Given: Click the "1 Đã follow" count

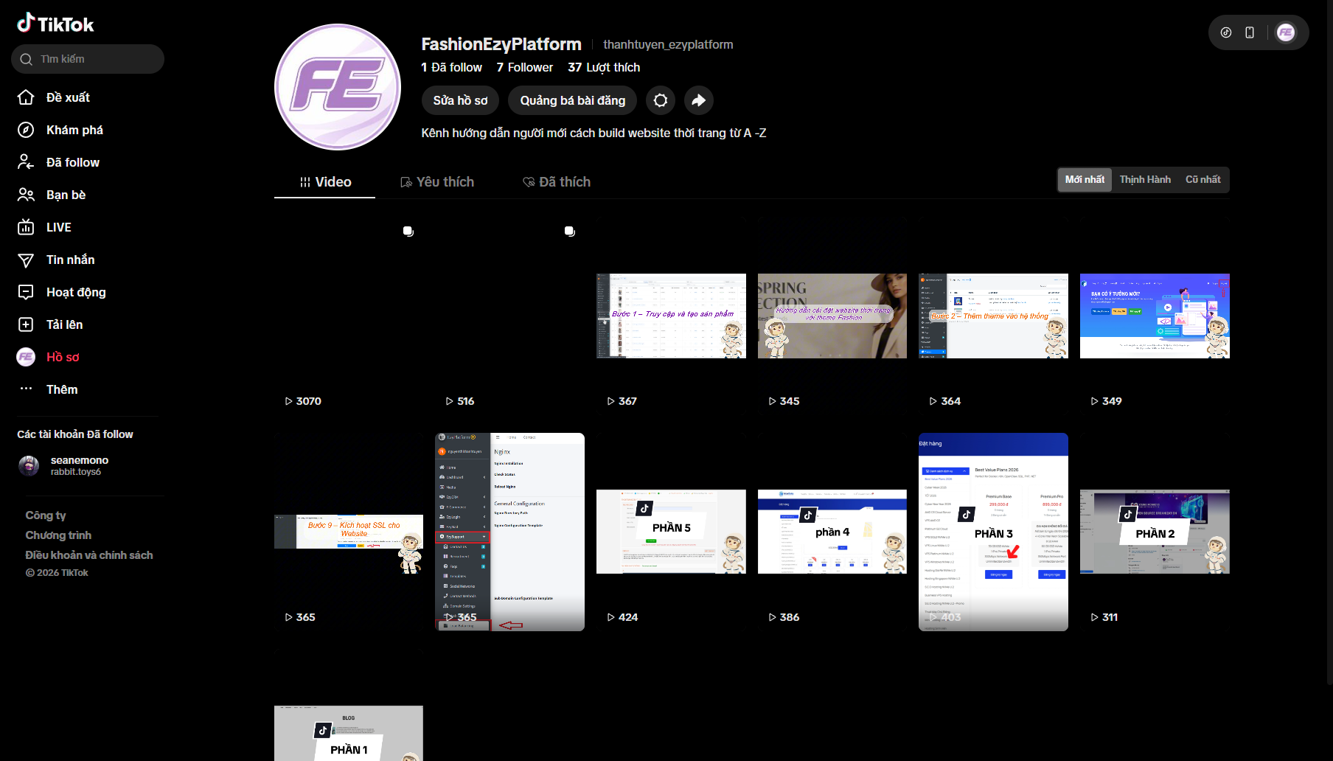Looking at the screenshot, I should coord(451,67).
